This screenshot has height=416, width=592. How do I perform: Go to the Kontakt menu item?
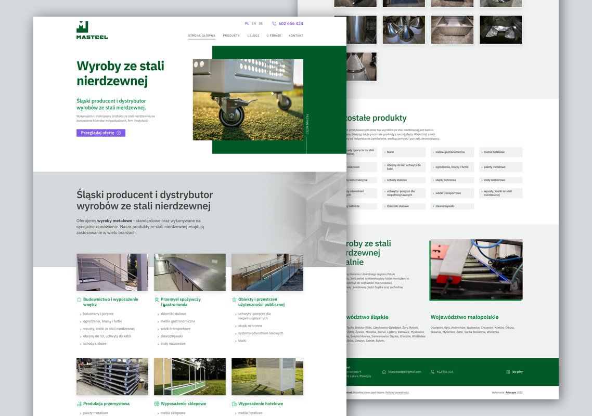(295, 36)
